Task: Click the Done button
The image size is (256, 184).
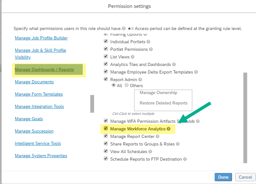Action: pos(223,177)
